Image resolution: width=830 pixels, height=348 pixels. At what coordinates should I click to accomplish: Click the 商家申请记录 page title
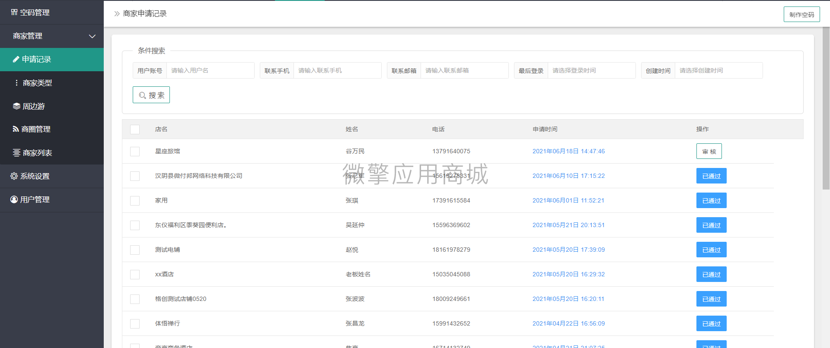145,14
